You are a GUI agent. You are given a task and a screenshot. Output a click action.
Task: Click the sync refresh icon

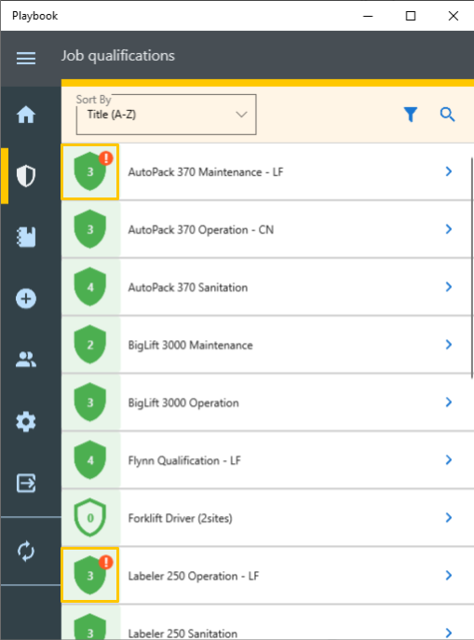(x=26, y=551)
